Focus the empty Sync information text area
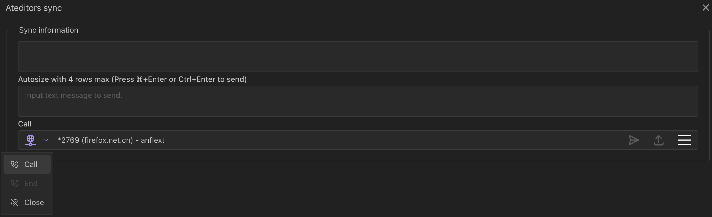 tap(358, 56)
